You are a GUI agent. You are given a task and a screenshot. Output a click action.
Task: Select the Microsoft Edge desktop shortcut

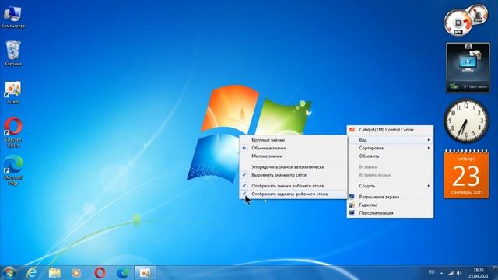point(13,170)
